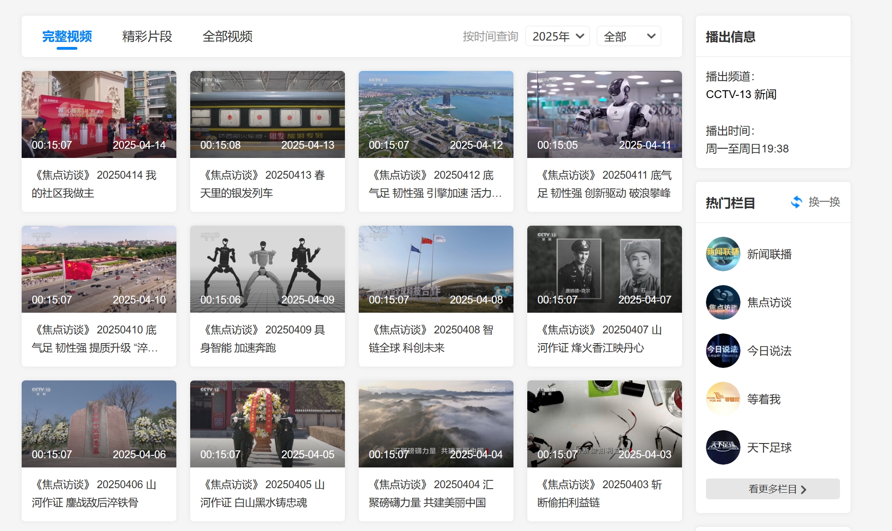Screen dimensions: 892x531
Task: Click the 今日说法 program name link
Action: (769, 351)
